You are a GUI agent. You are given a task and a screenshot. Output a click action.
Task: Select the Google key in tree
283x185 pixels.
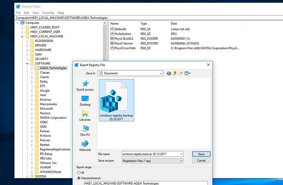45,90
